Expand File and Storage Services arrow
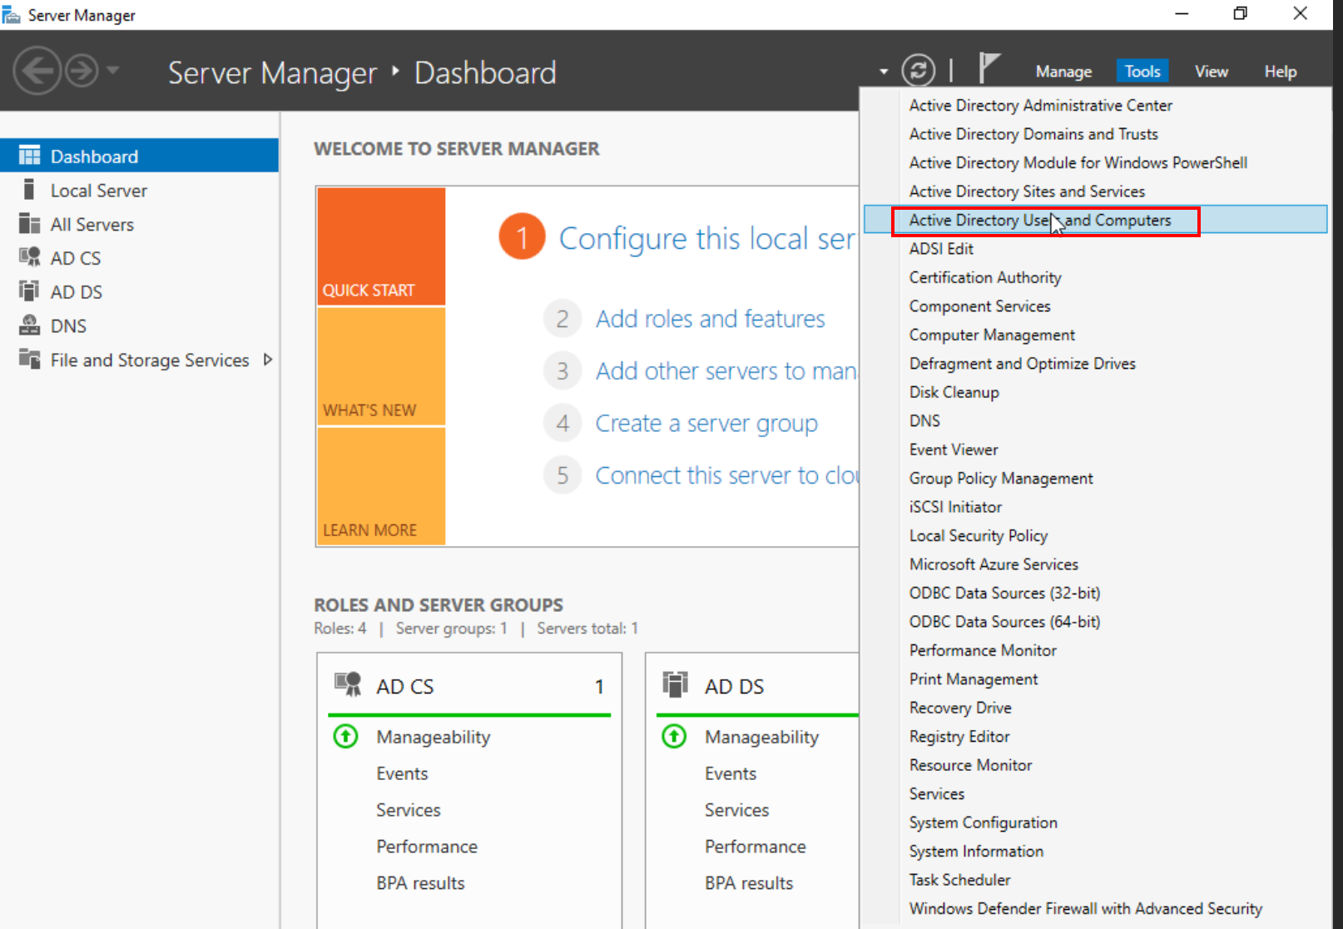 pyautogui.click(x=268, y=360)
